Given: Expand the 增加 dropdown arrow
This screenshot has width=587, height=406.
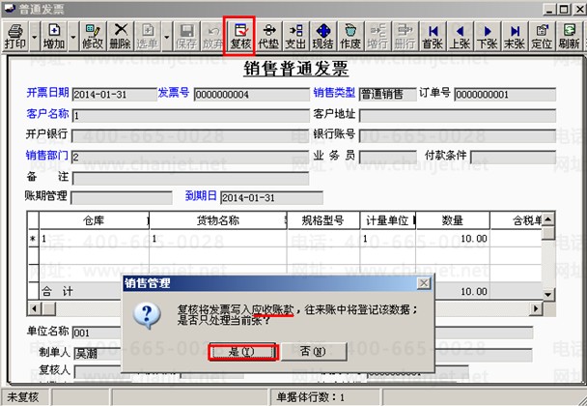Looking at the screenshot, I should pyautogui.click(x=73, y=37).
